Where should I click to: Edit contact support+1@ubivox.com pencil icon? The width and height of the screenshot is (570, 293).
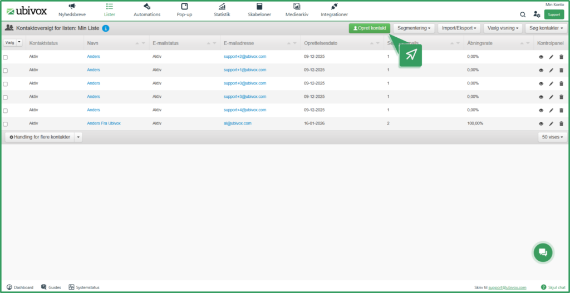[x=551, y=71]
